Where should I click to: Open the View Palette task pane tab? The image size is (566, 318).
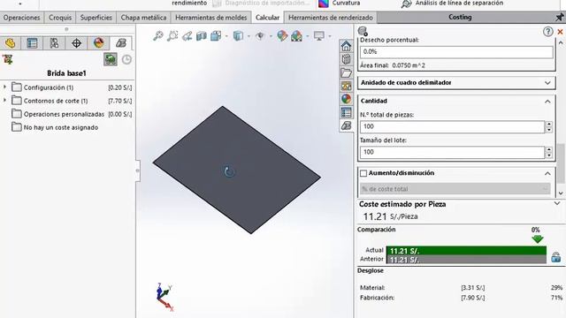pos(346,86)
